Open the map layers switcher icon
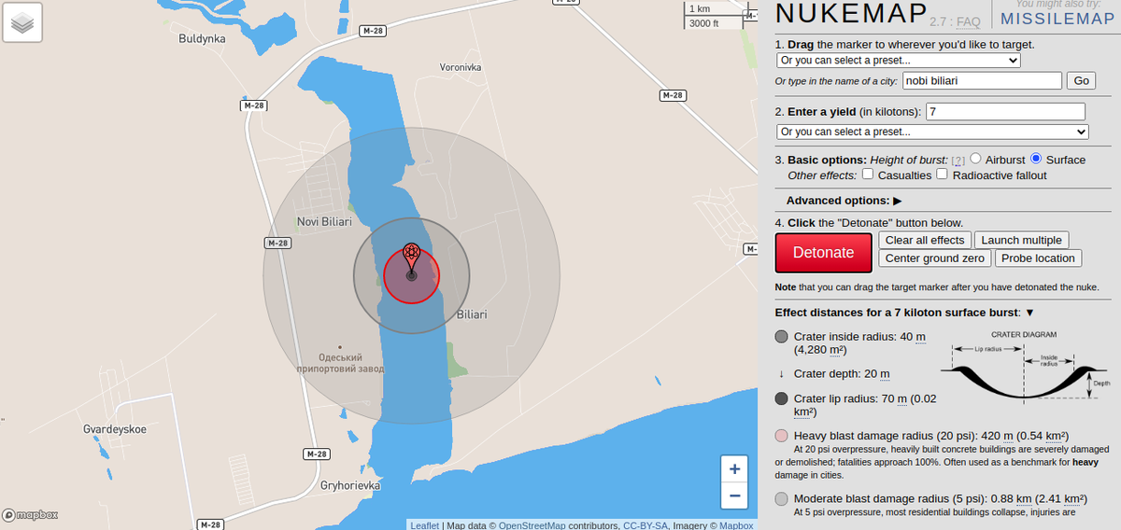1121x530 pixels. 22,22
